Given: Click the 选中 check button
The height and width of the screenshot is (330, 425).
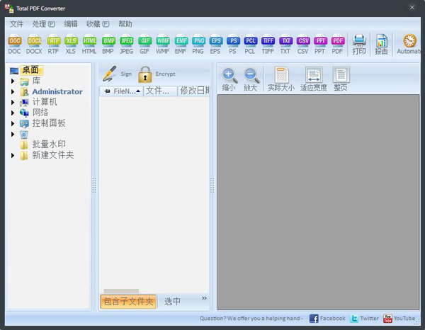Looking at the screenshot, I should click(172, 302).
